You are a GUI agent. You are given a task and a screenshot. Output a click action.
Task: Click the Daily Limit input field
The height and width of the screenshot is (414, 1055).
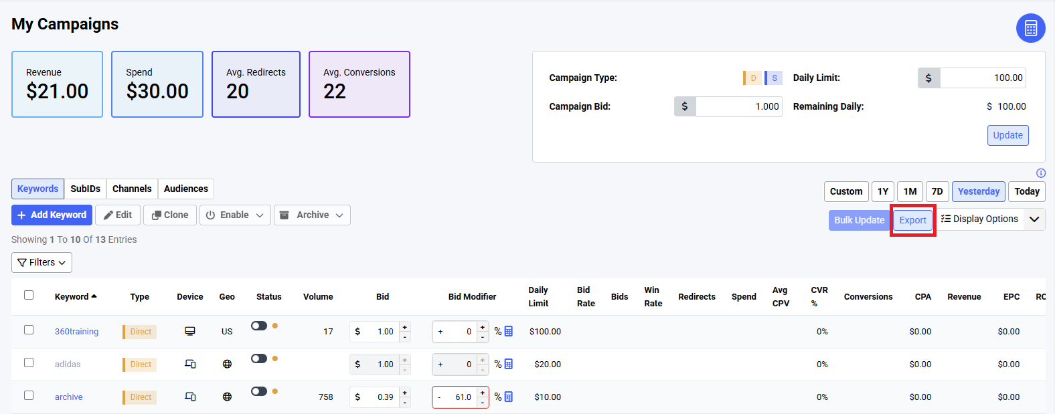pos(982,78)
